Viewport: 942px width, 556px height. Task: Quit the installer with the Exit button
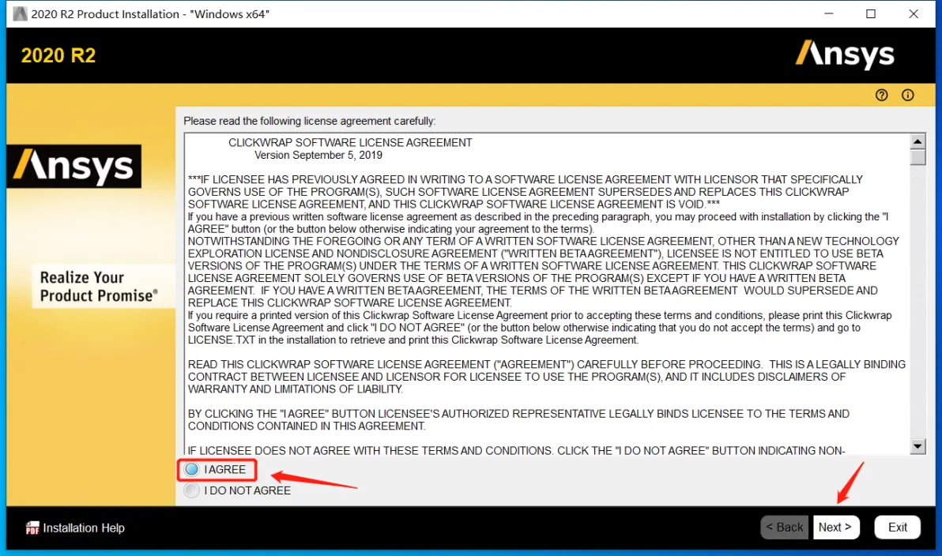[898, 528]
